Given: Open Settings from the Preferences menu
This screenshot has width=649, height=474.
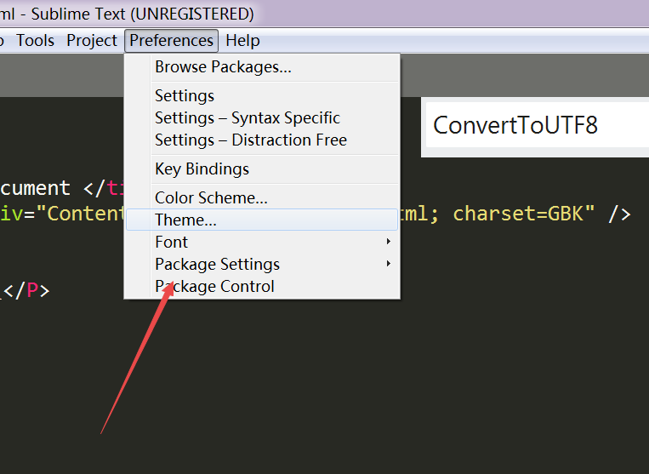Looking at the screenshot, I should pyautogui.click(x=262, y=95).
